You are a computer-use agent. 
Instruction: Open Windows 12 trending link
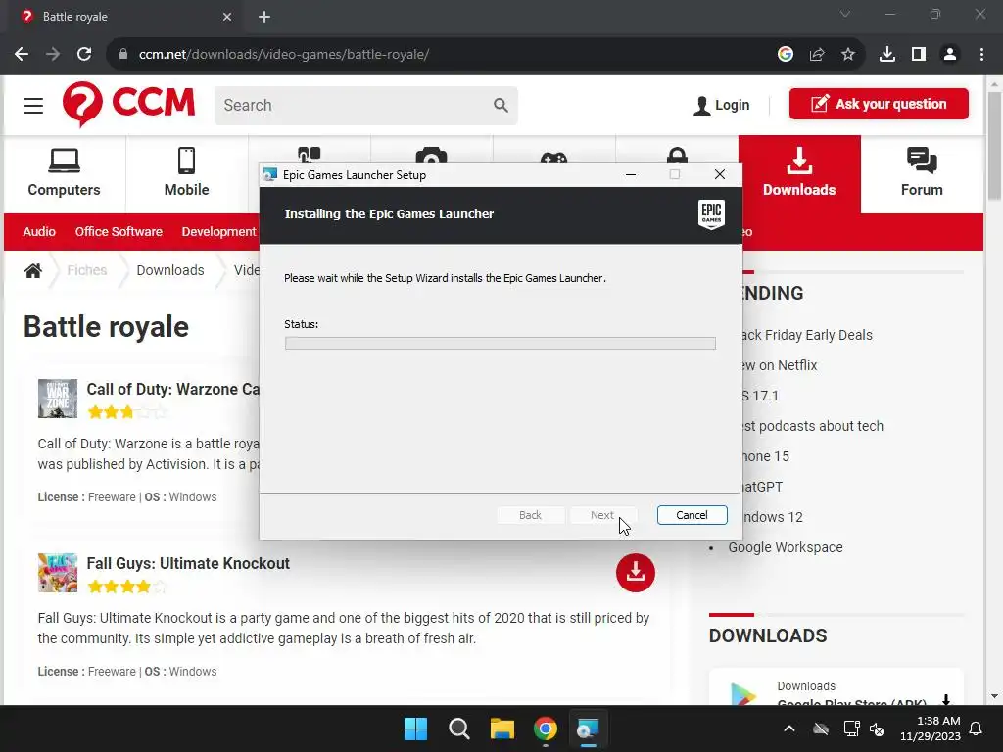point(772,517)
